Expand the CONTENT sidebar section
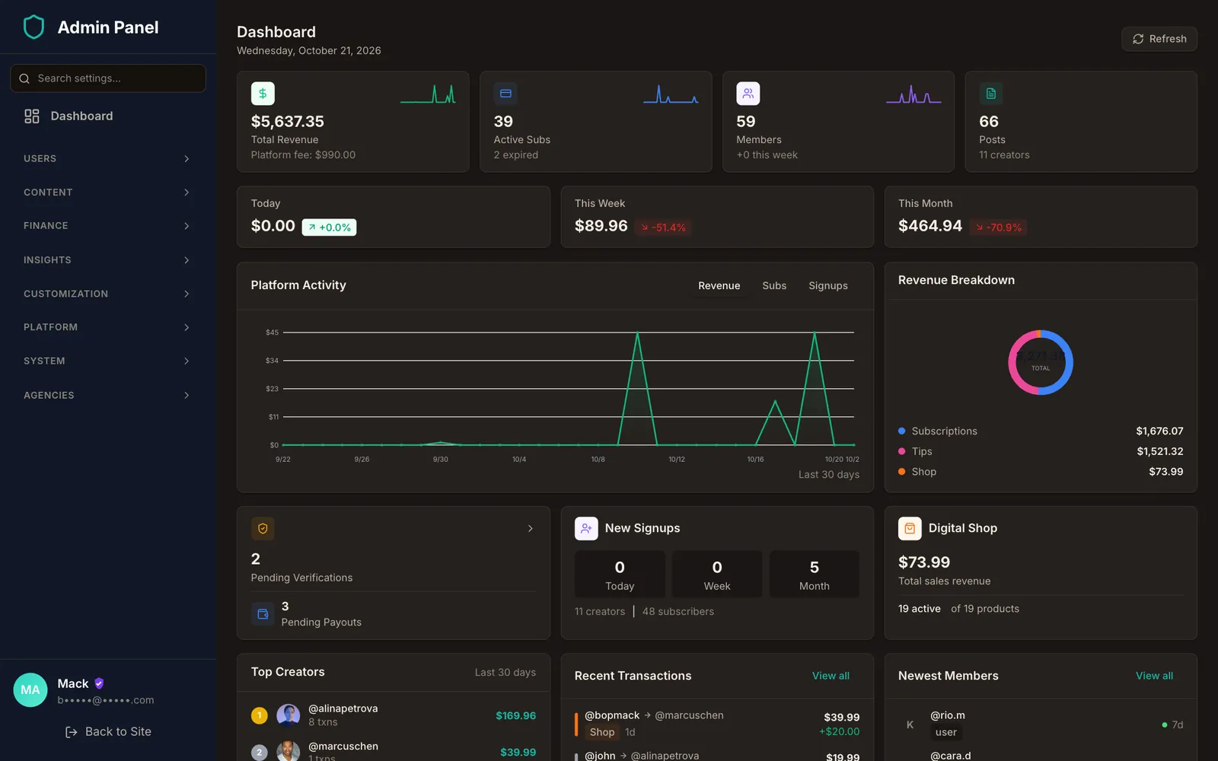1218x761 pixels. pyautogui.click(x=107, y=193)
